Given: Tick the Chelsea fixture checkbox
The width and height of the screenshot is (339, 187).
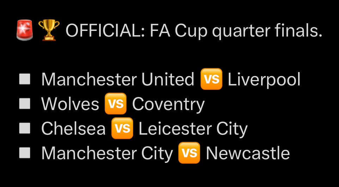Looking at the screenshot, I should pyautogui.click(x=24, y=128).
